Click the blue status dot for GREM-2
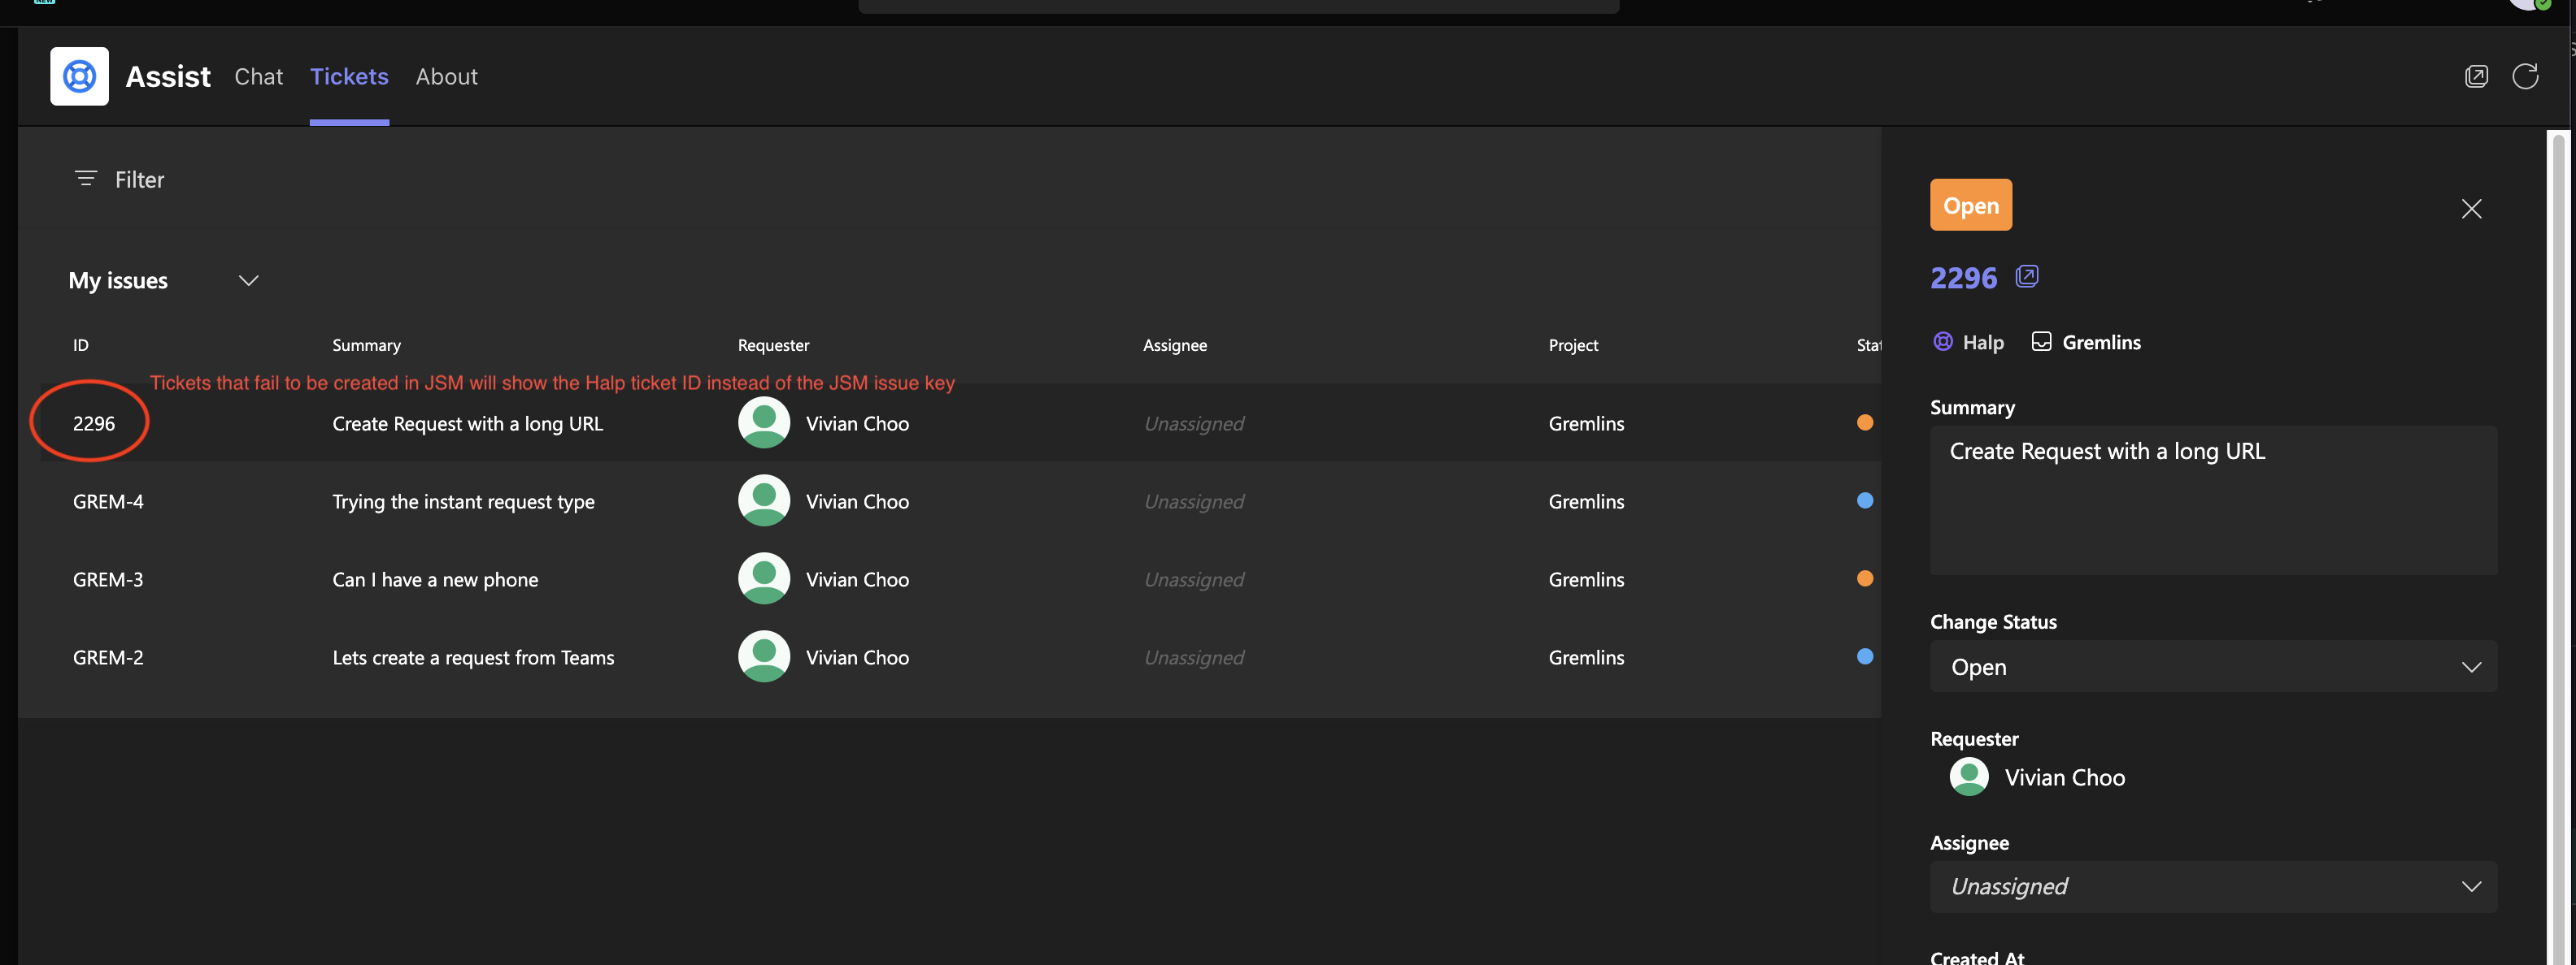2576x965 pixels. [x=1864, y=656]
